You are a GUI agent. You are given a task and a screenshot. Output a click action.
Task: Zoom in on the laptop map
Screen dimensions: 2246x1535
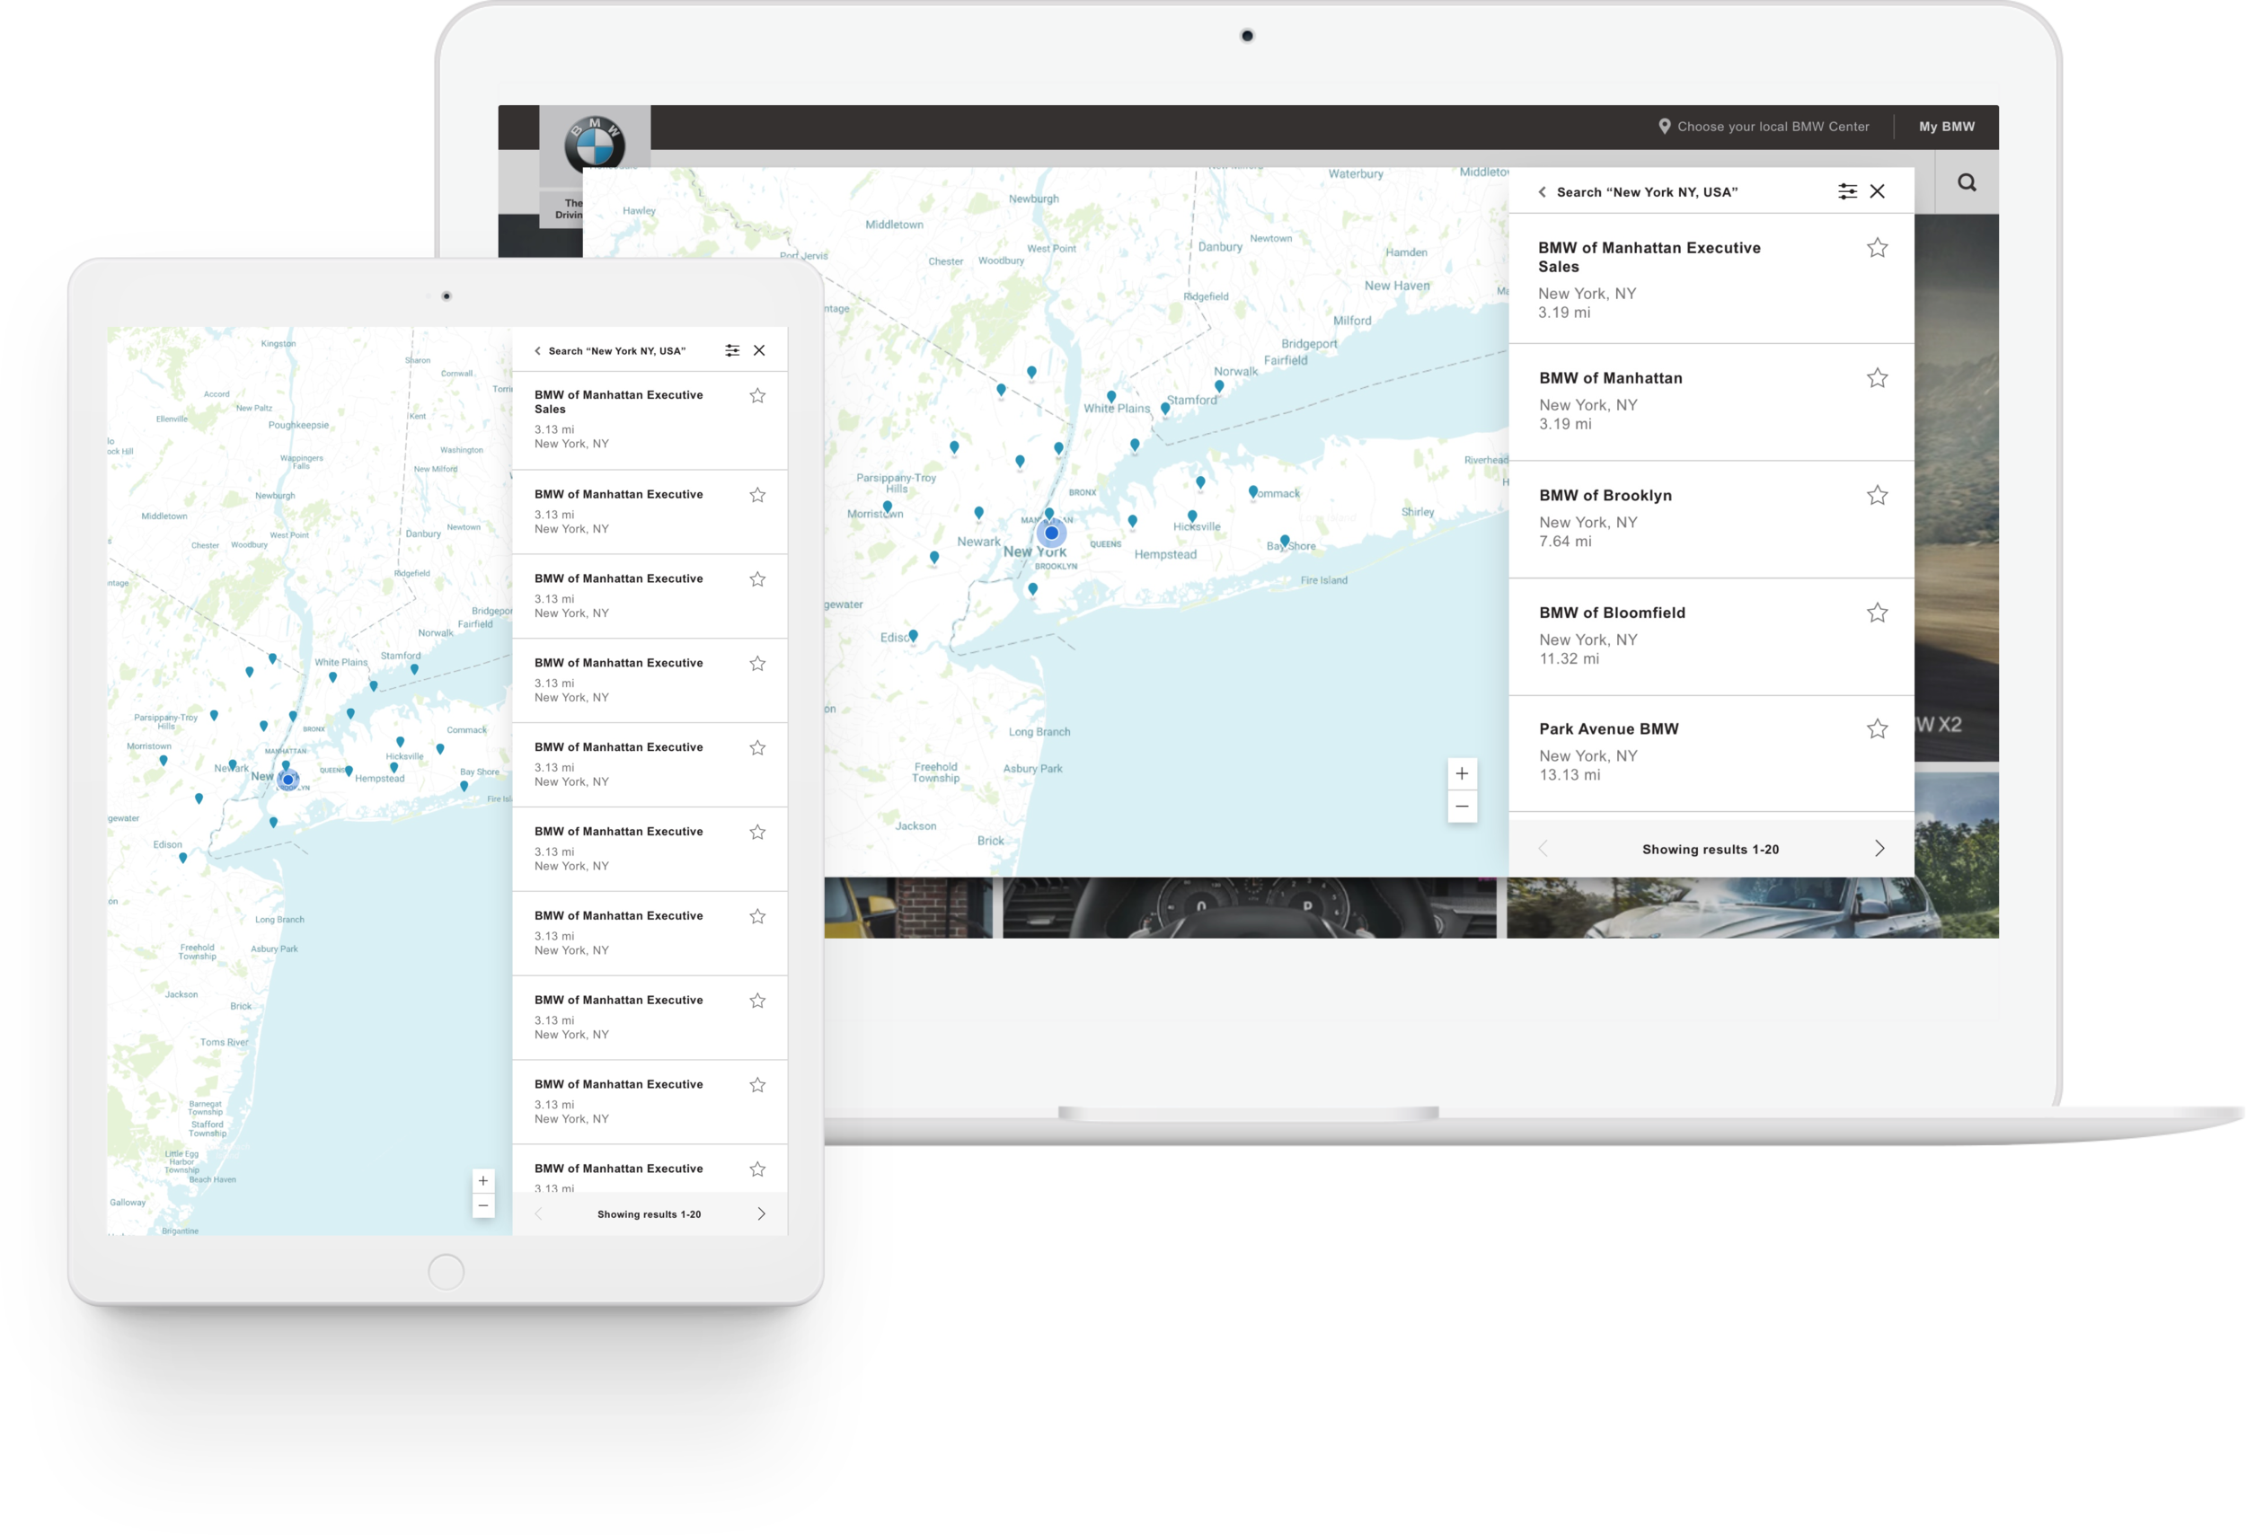1462,773
